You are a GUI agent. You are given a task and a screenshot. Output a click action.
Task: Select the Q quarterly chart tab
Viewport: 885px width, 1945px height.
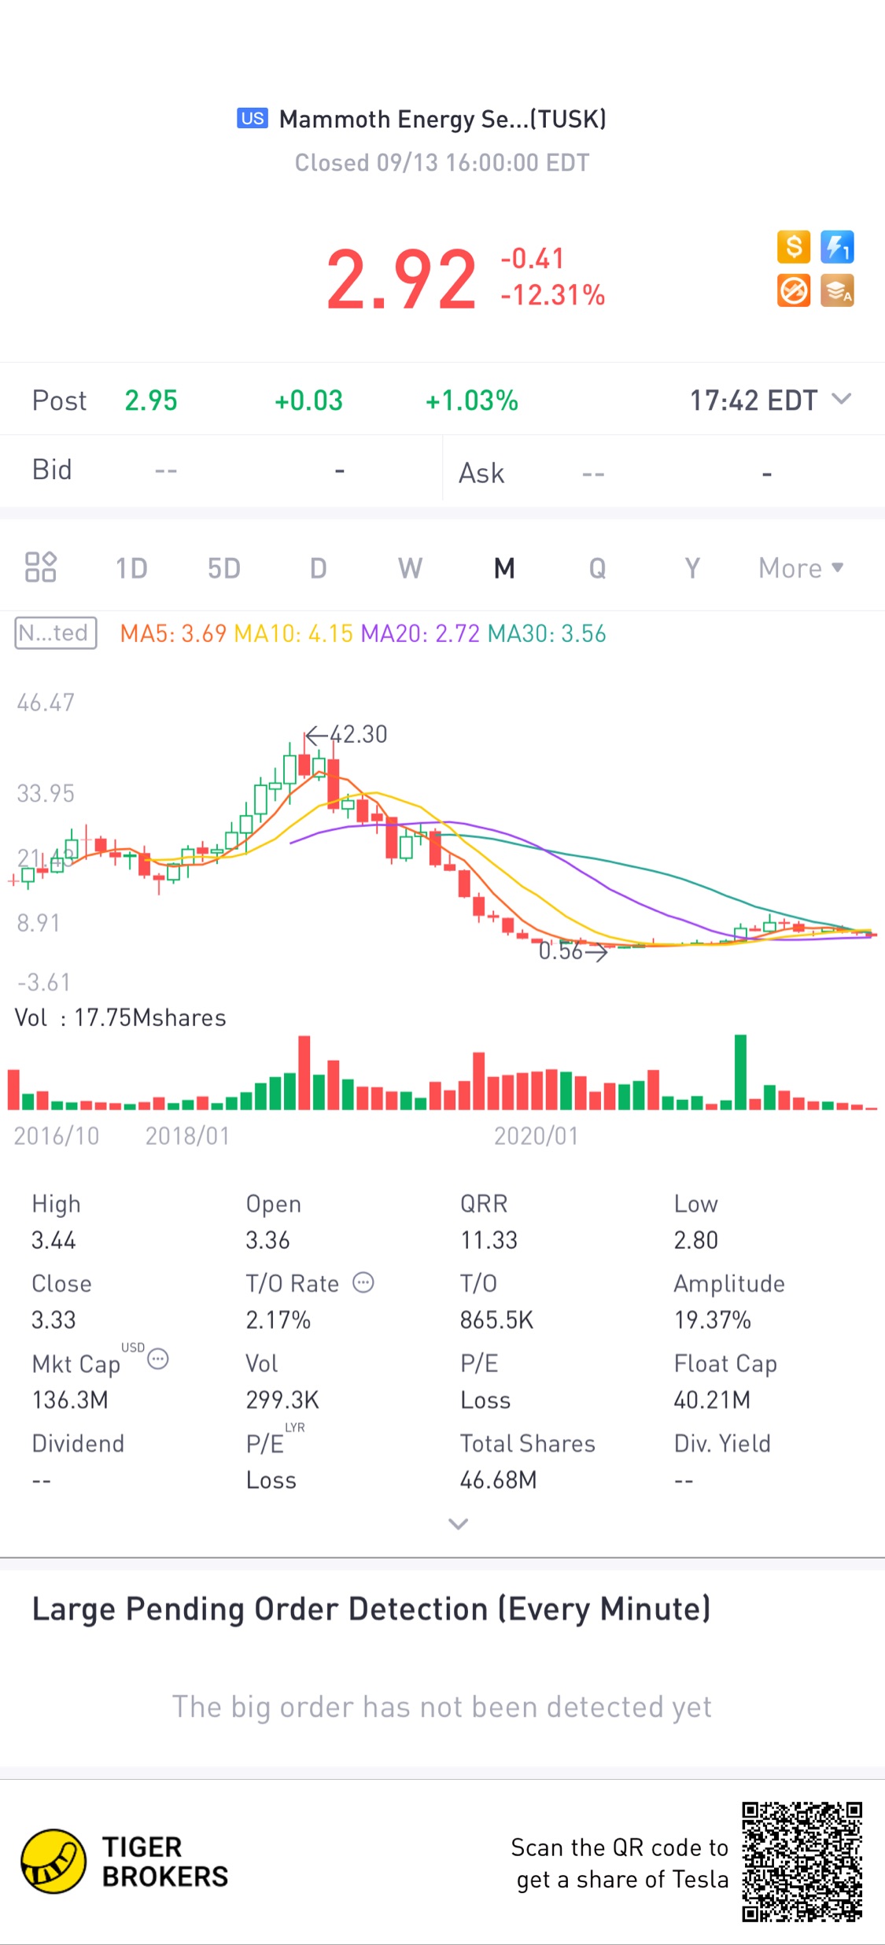(x=597, y=568)
